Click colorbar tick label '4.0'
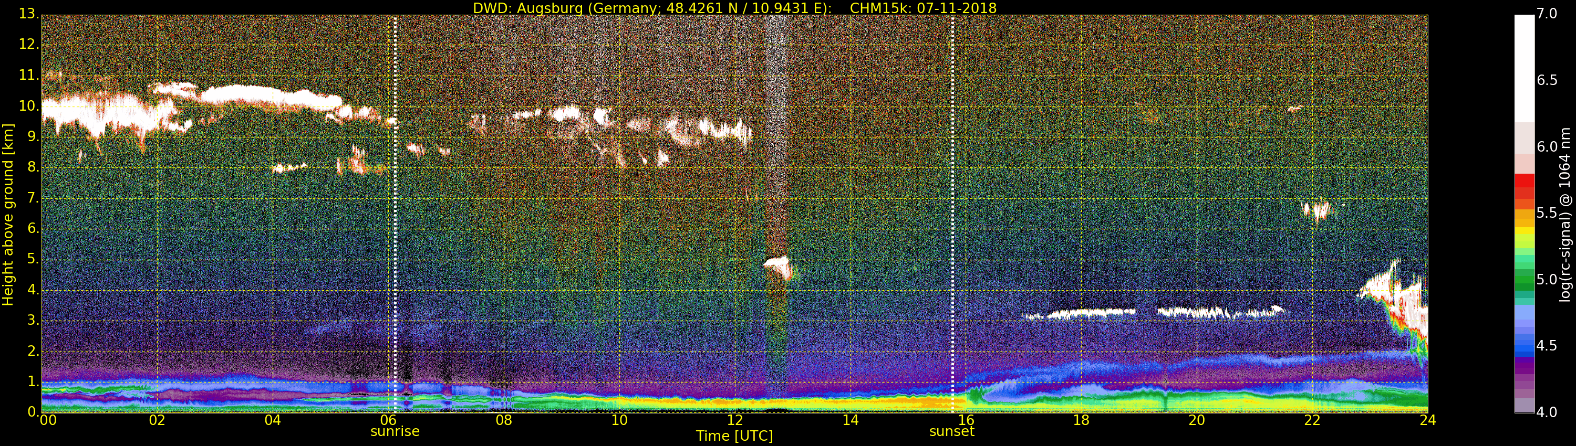This screenshot has height=446, width=1576. [1547, 412]
